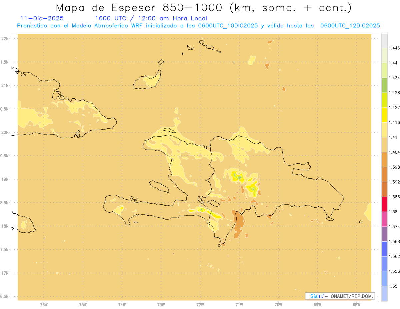Click the colorbar value 1.35
400x309 pixels.
[394, 286]
